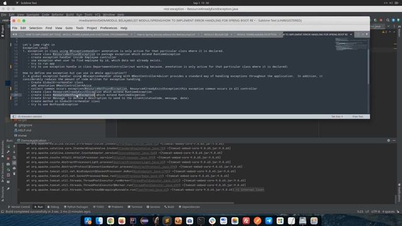Click the Sublime Text minimap
The height and width of the screenshot is (226, 402).
coord(350,44)
